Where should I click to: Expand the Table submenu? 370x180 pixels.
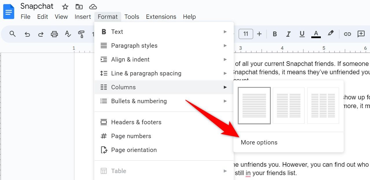tap(164, 171)
